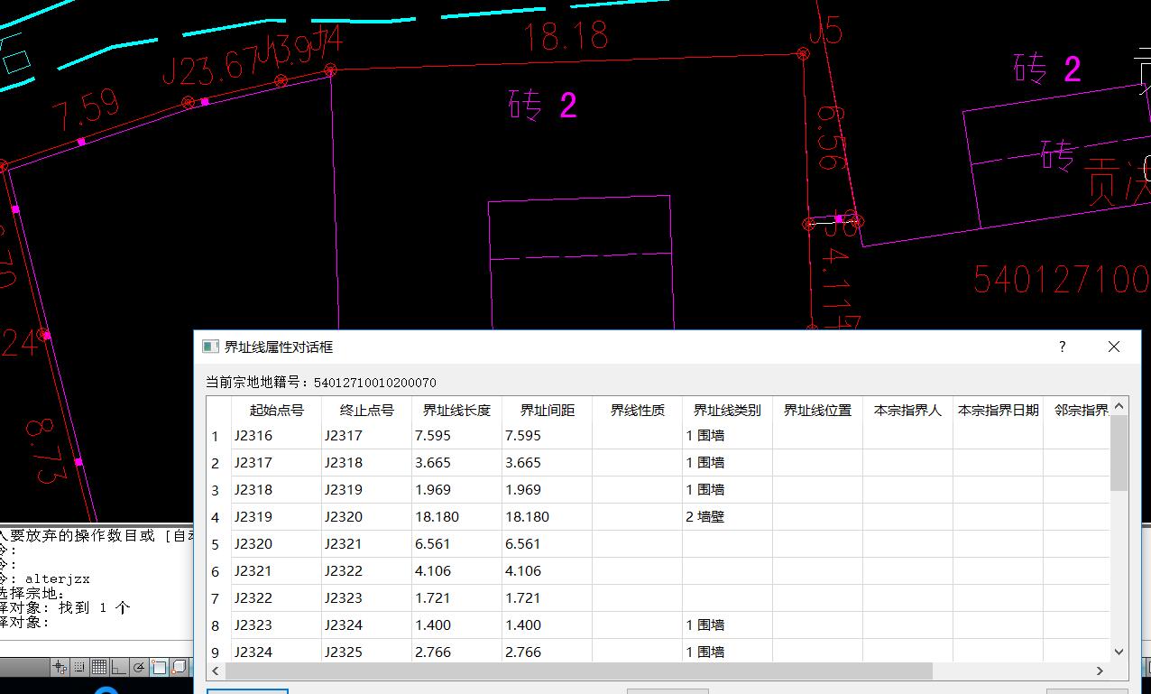Click 本宗指界日期 cell in row 6
The width and height of the screenshot is (1151, 694).
pos(999,571)
